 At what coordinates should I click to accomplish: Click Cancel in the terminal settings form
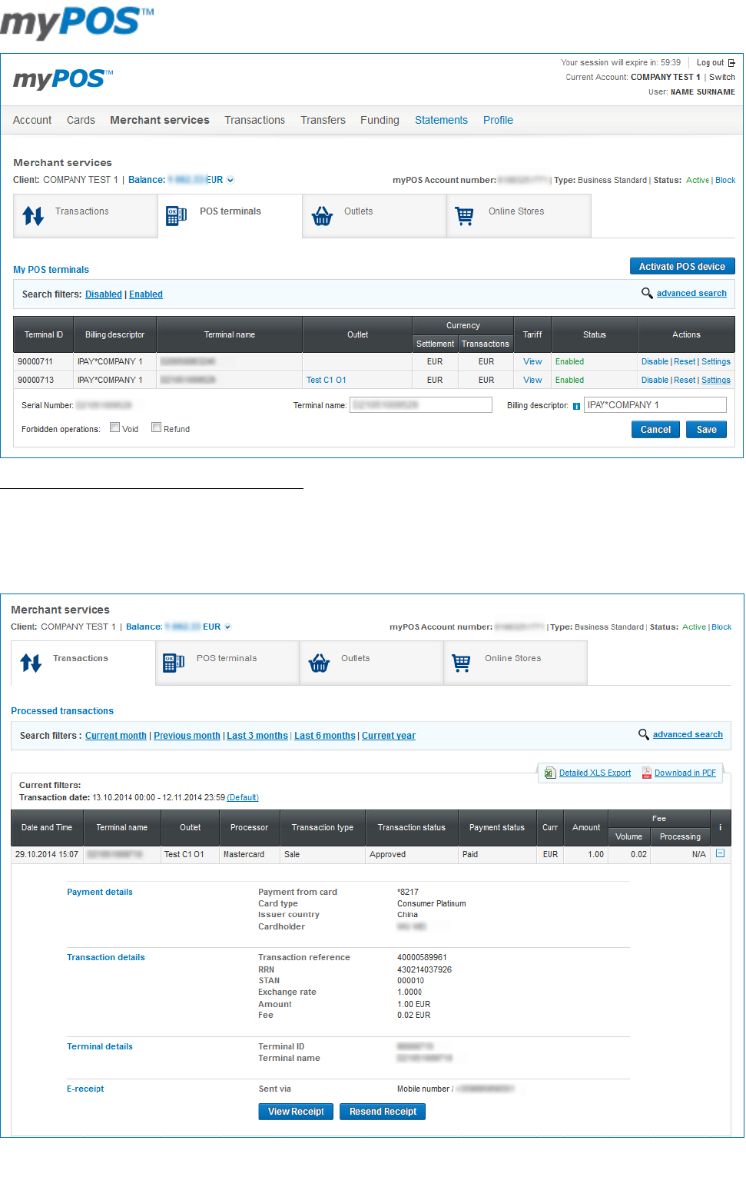pos(655,430)
